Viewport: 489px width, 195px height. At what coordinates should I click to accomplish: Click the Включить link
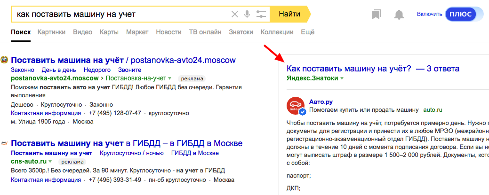pos(429,14)
